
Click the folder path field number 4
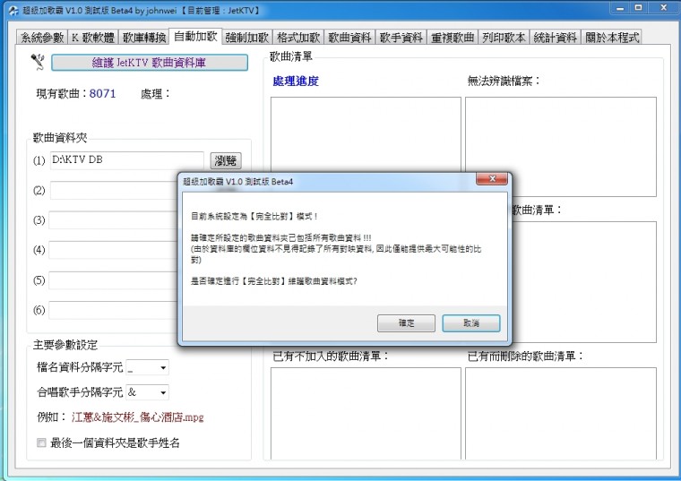114,250
